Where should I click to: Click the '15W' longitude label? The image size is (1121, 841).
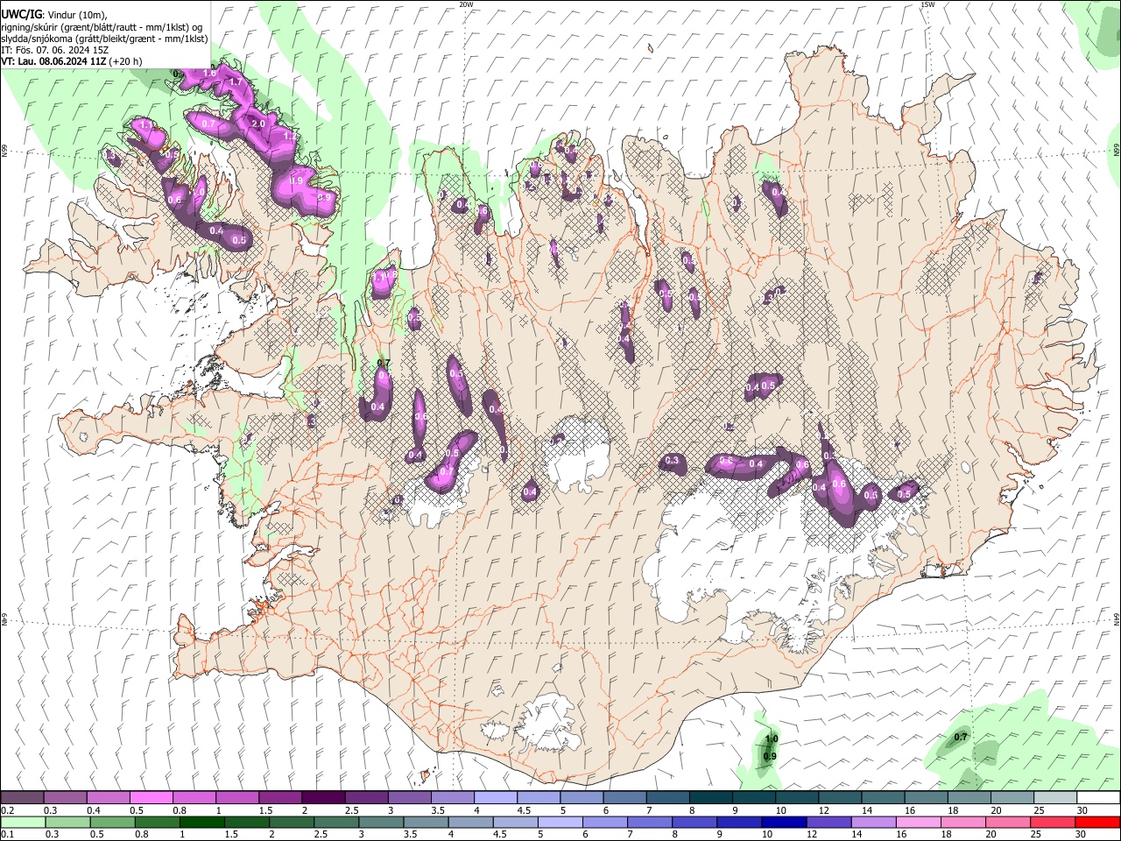(927, 4)
